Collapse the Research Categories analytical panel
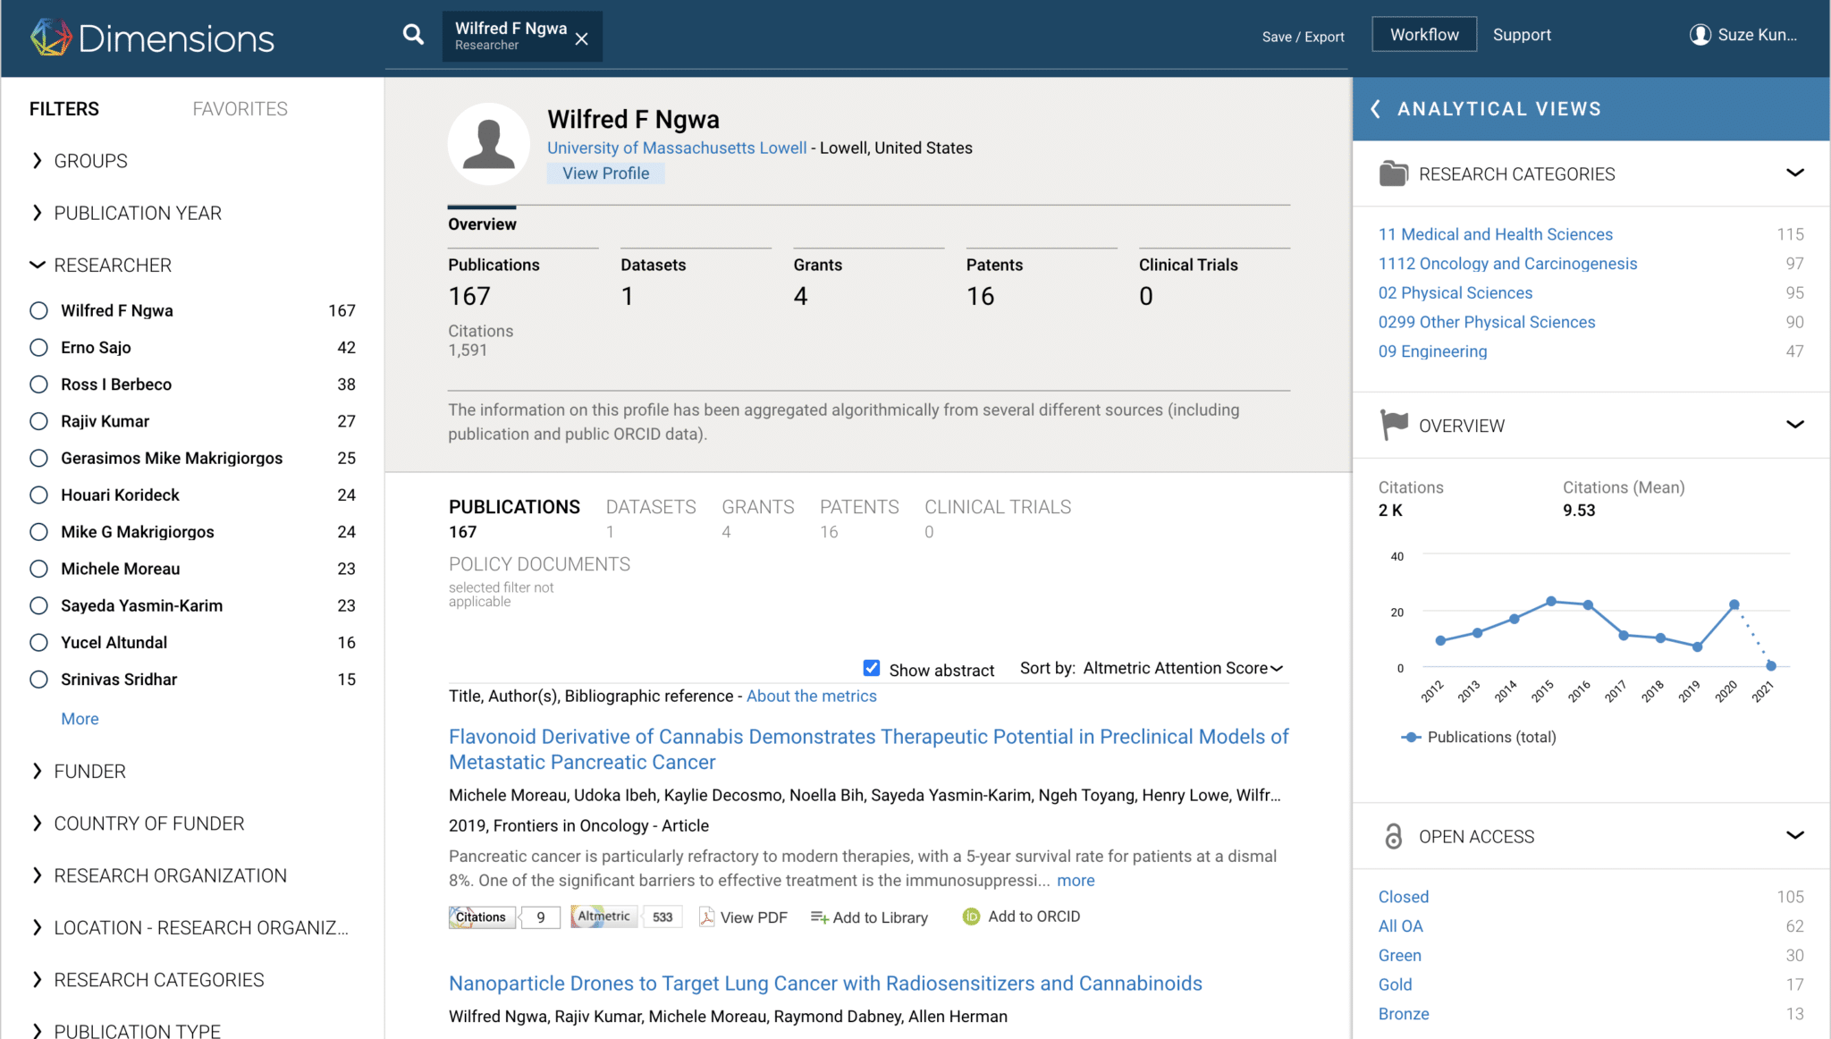The image size is (1831, 1039). tap(1794, 173)
